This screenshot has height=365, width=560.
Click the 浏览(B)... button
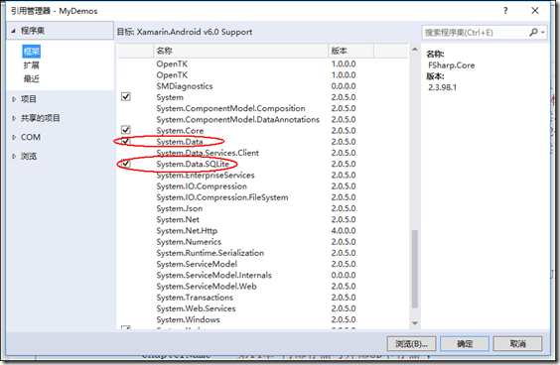(x=411, y=343)
